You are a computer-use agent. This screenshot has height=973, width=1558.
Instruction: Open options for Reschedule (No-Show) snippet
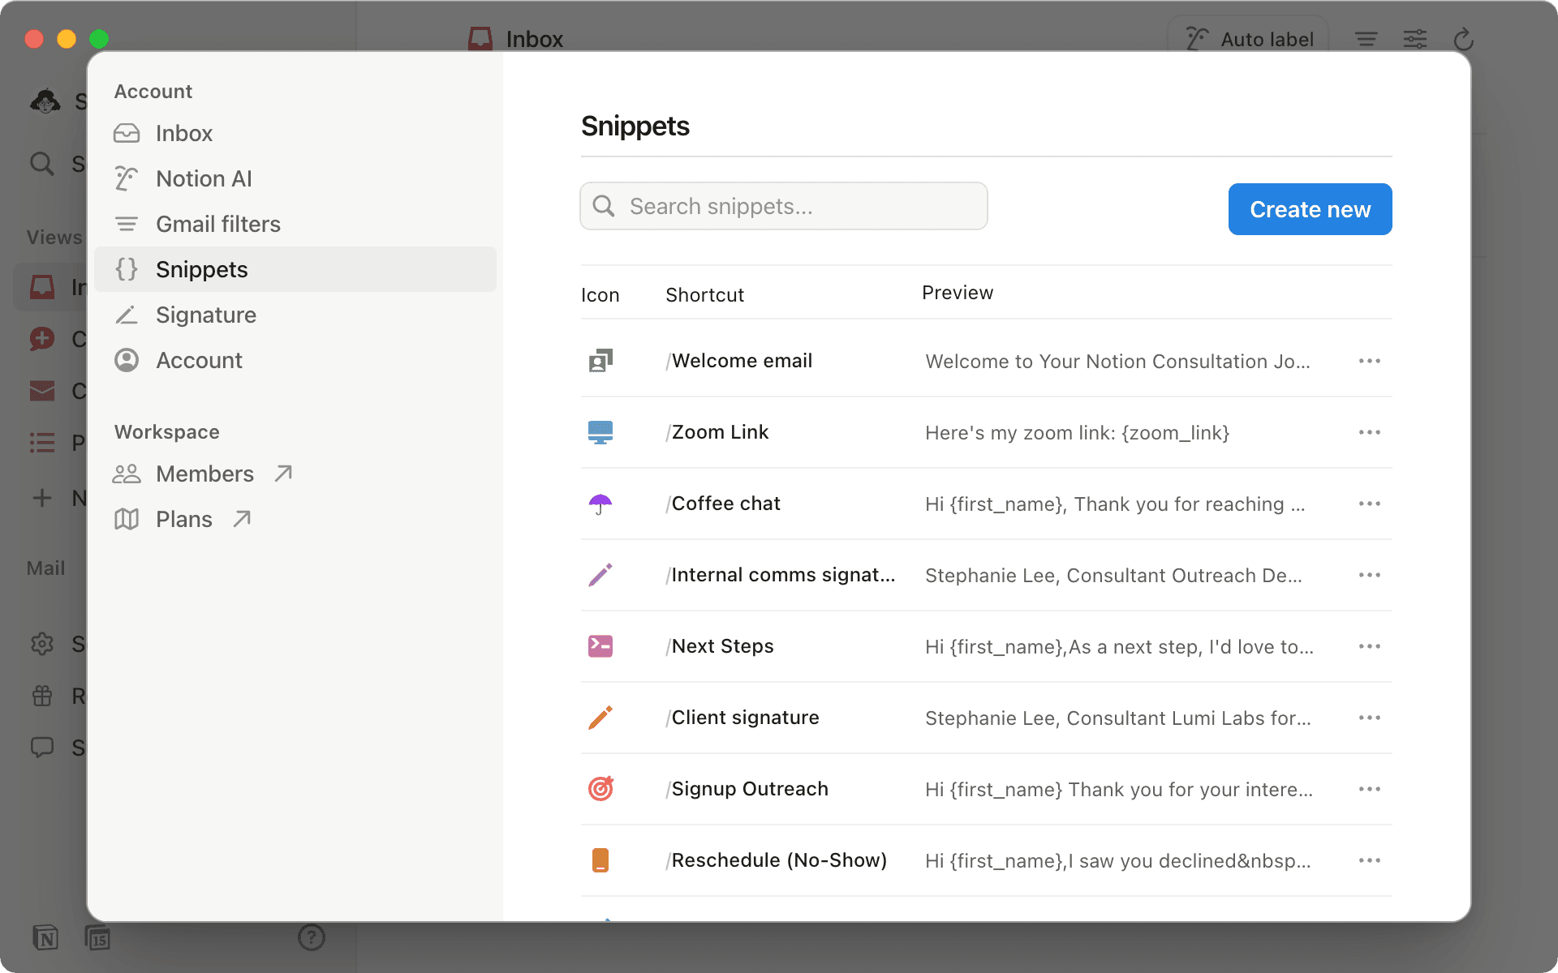click(1369, 860)
